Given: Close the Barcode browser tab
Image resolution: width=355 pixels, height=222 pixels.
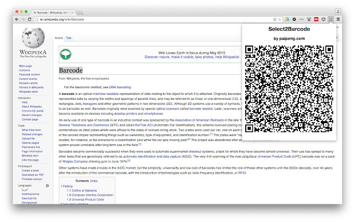Looking at the screenshot, I should click(x=72, y=13).
